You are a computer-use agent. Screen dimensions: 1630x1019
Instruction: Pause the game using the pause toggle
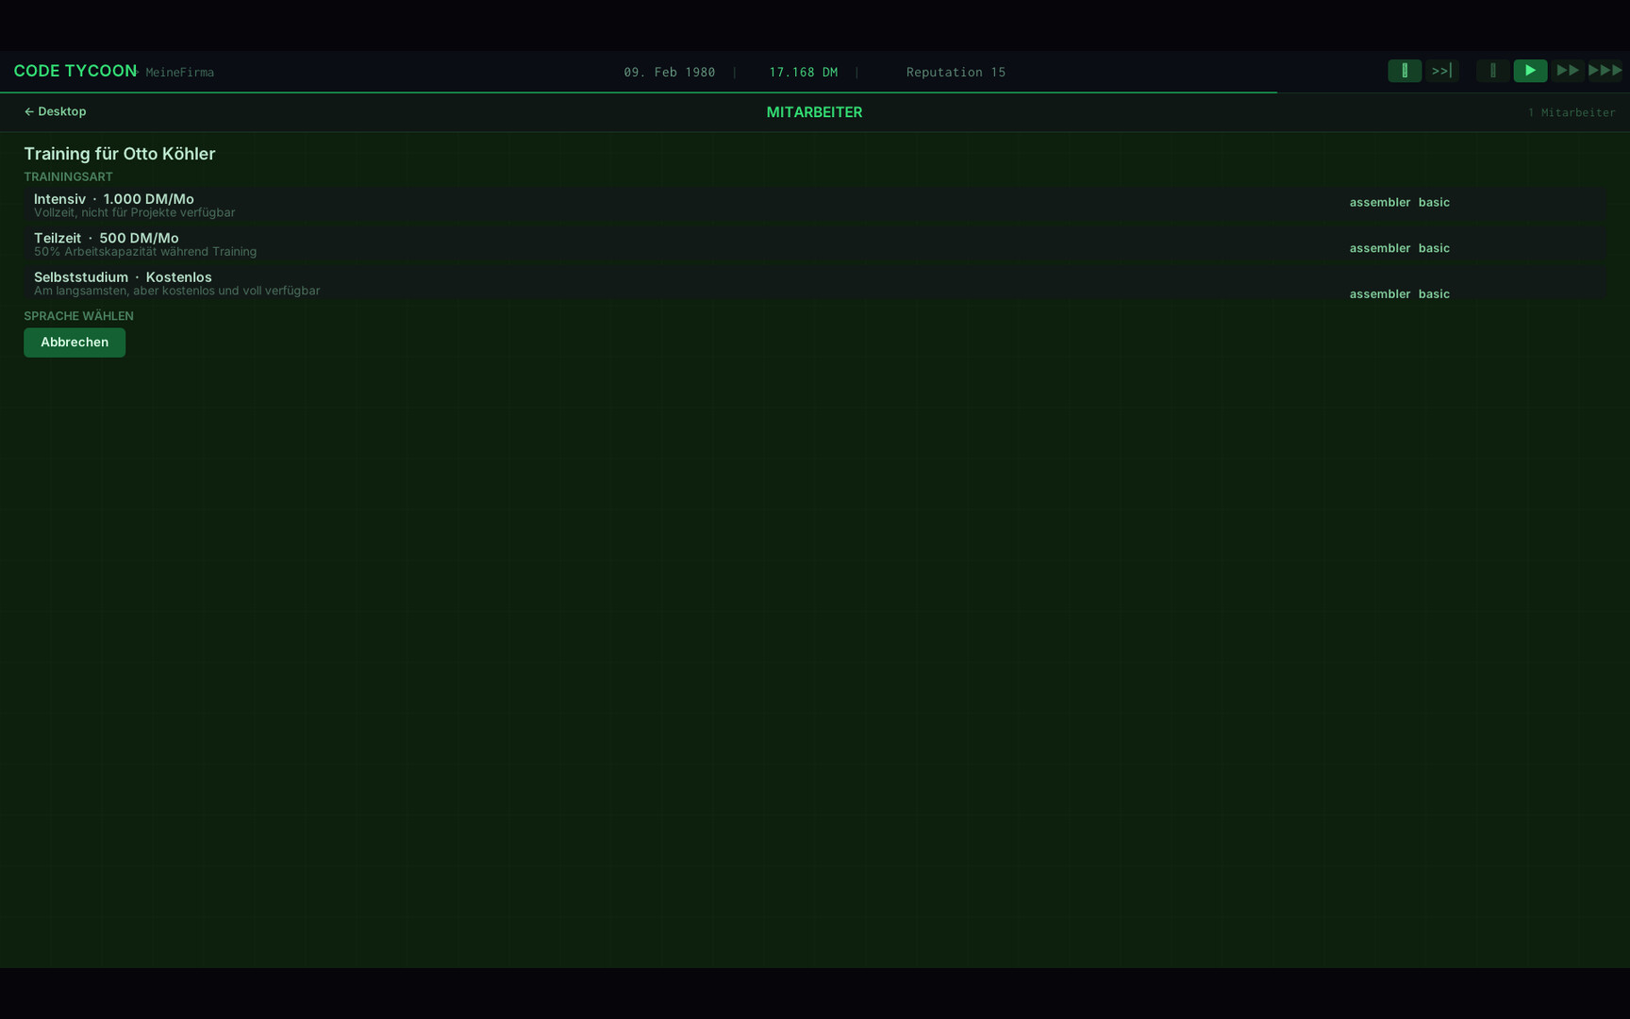click(1405, 71)
